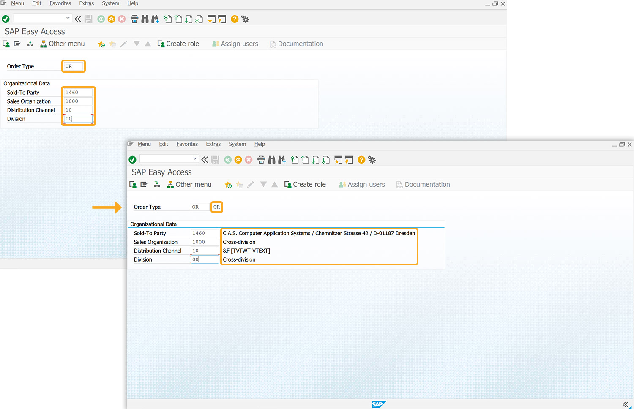
Task: Open Favorites menu in front window
Action: [x=187, y=144]
